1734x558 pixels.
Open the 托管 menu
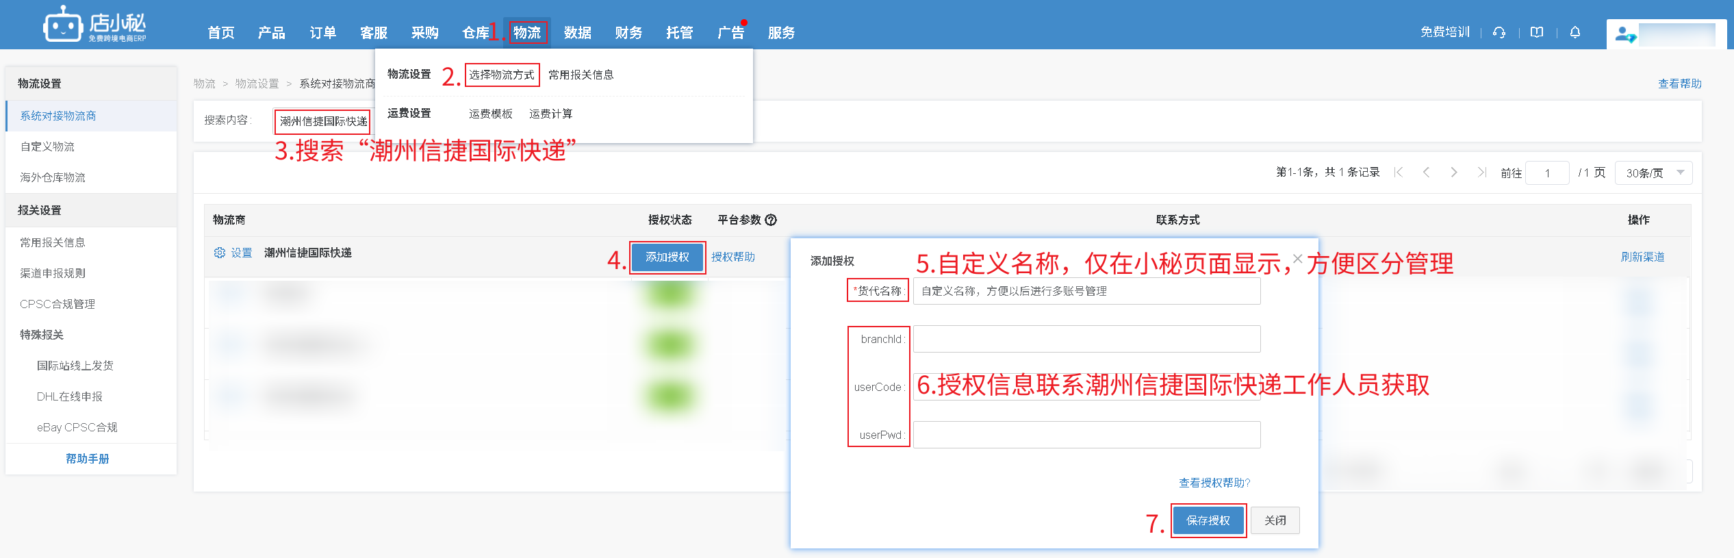point(680,32)
